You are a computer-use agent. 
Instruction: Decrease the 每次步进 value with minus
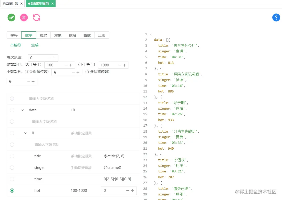tap(49, 58)
